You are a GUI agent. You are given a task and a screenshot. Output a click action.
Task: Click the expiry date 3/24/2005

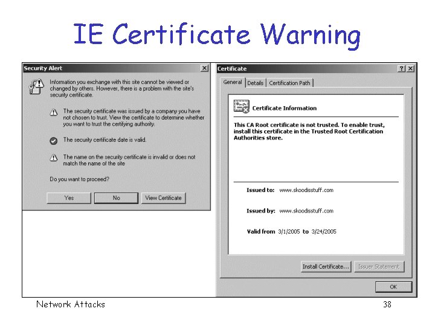324,232
